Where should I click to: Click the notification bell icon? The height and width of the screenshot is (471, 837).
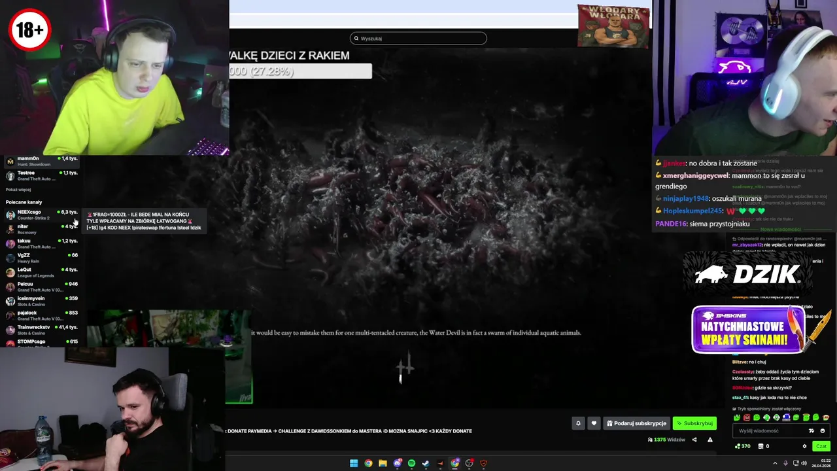[578, 423]
